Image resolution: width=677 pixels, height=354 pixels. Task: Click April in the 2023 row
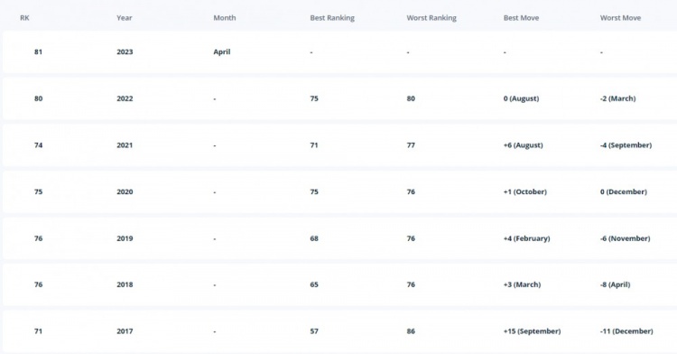click(222, 51)
